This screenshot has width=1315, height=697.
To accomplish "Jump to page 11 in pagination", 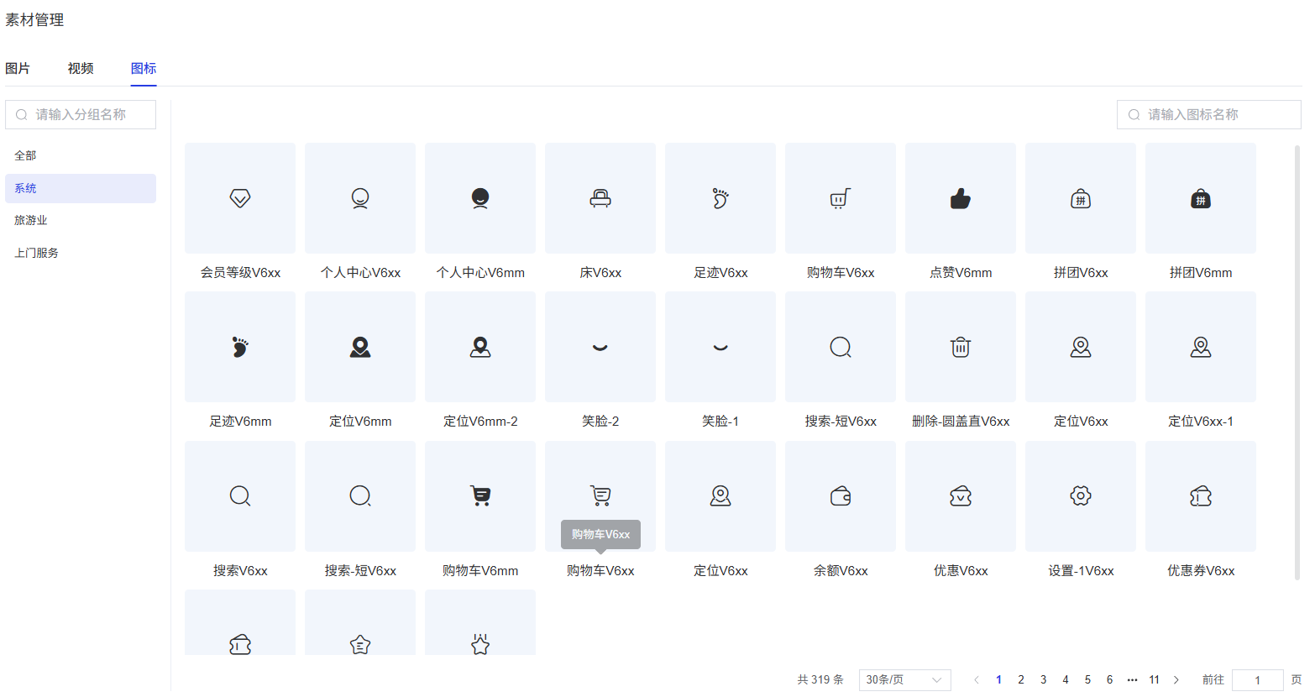I will pos(1155,679).
